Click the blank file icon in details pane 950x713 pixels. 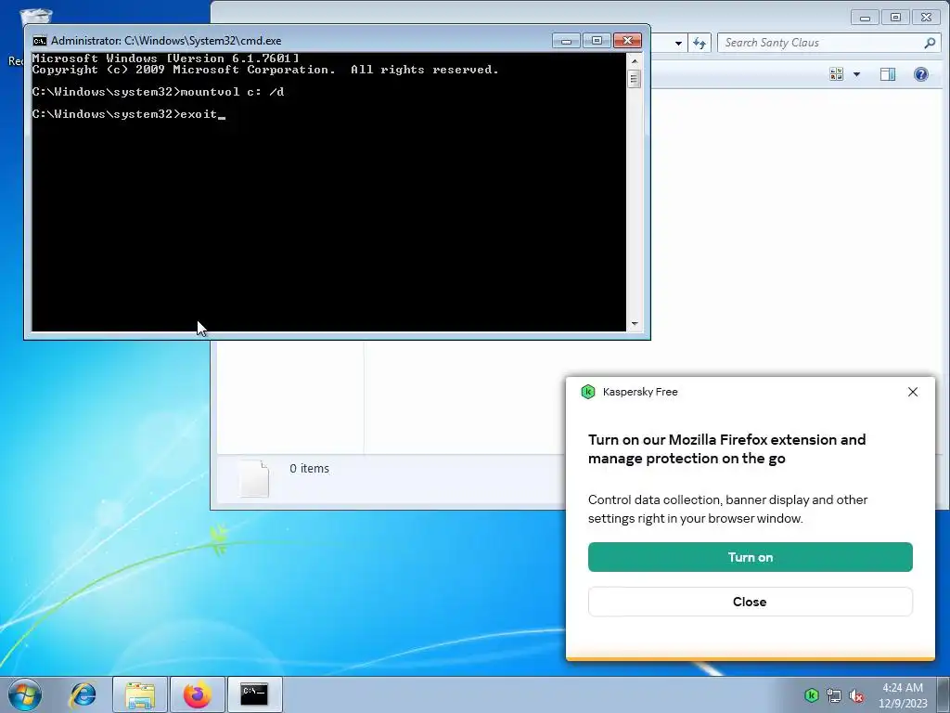254,479
